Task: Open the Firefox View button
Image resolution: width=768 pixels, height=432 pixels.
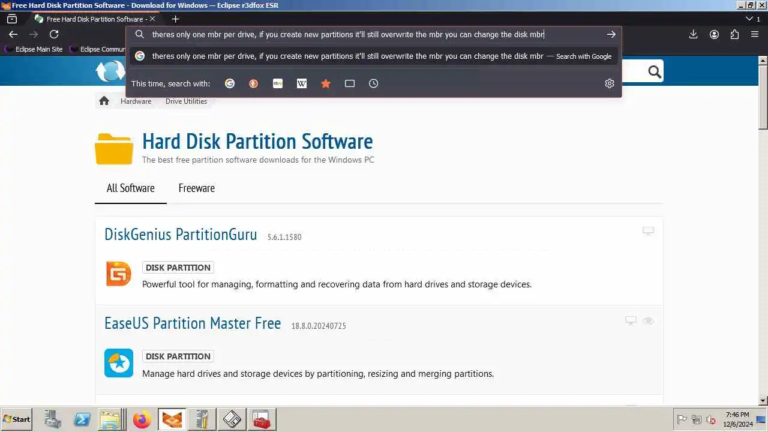Action: [12, 19]
